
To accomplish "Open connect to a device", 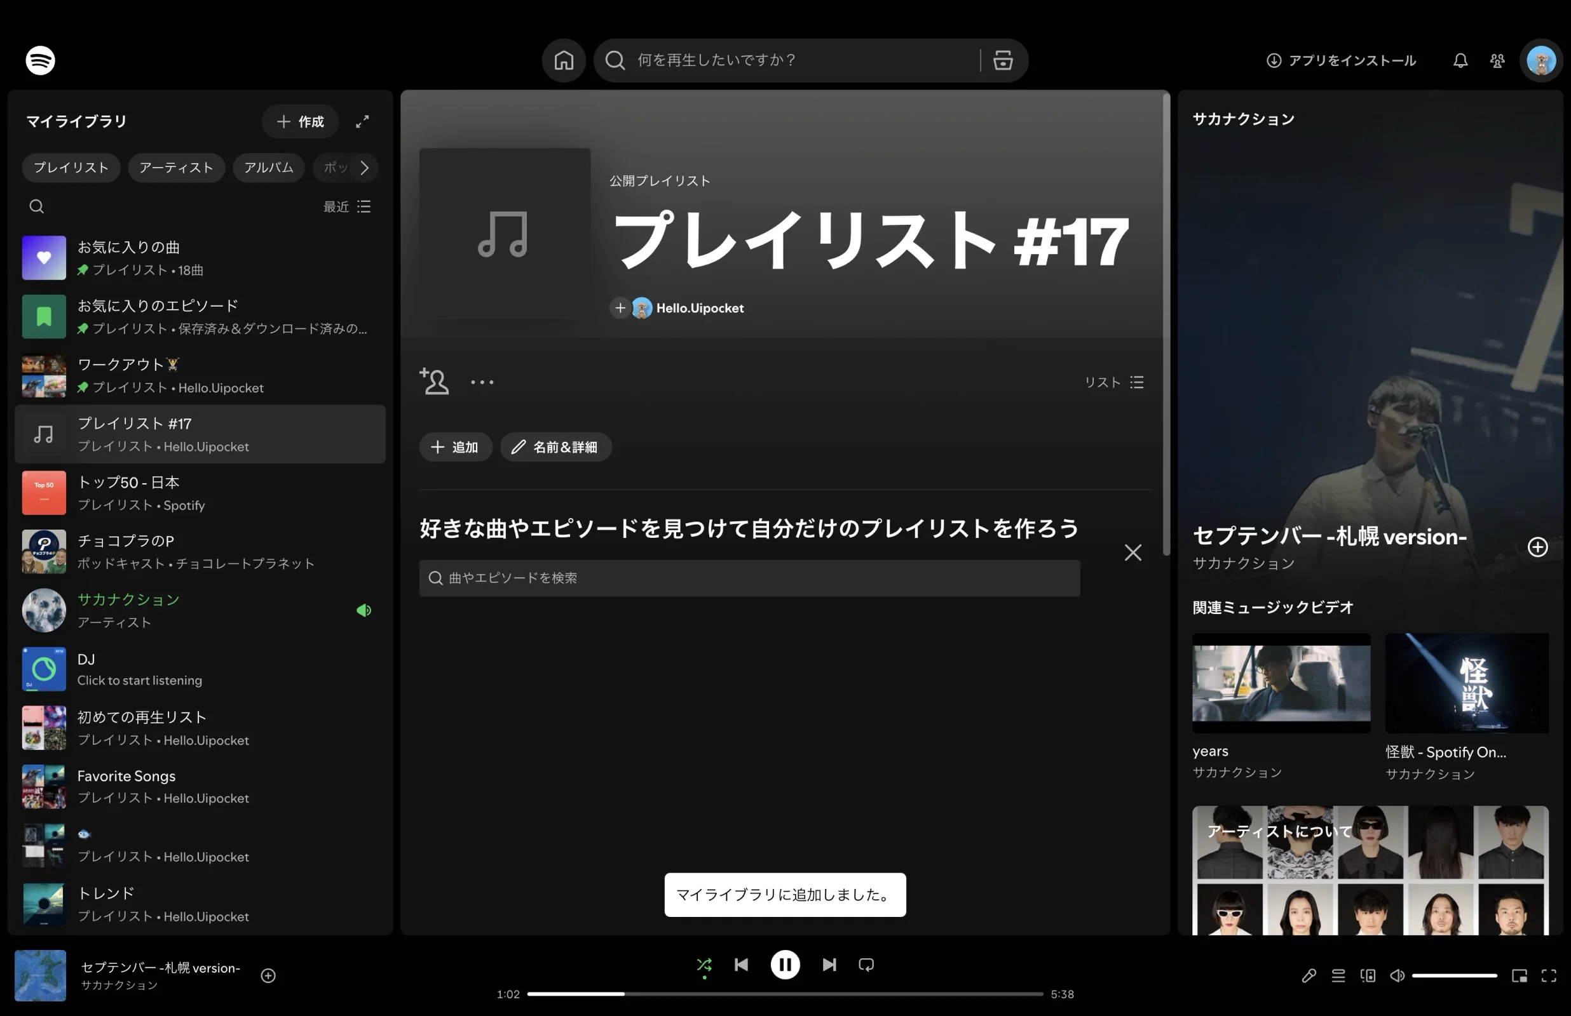I will tap(1368, 975).
